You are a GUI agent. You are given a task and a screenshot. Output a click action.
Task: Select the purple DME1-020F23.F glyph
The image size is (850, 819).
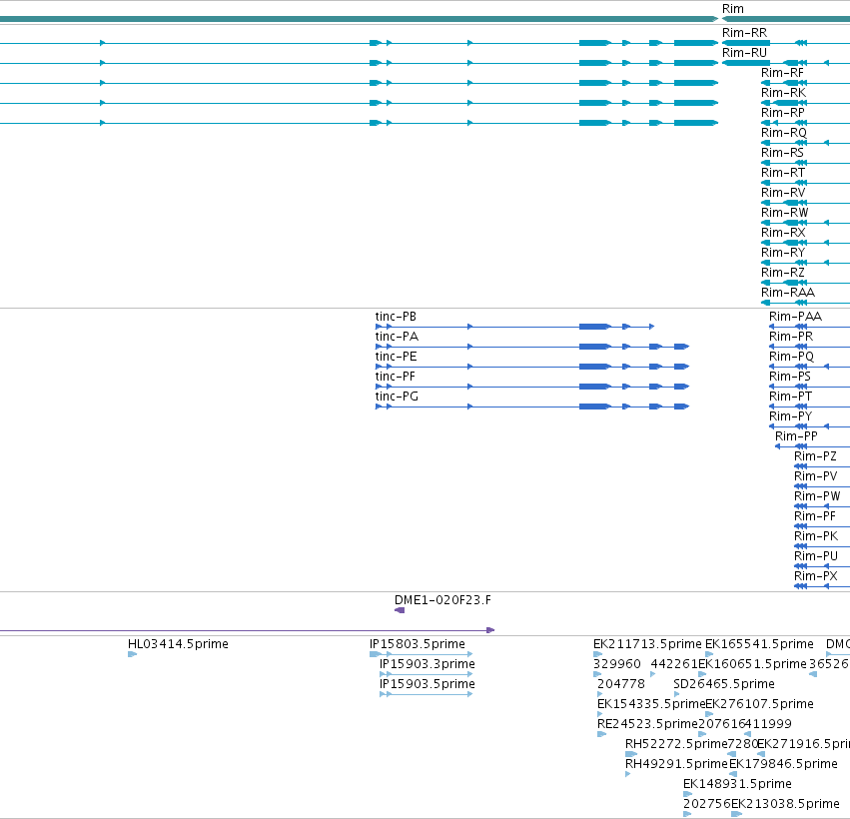(400, 610)
